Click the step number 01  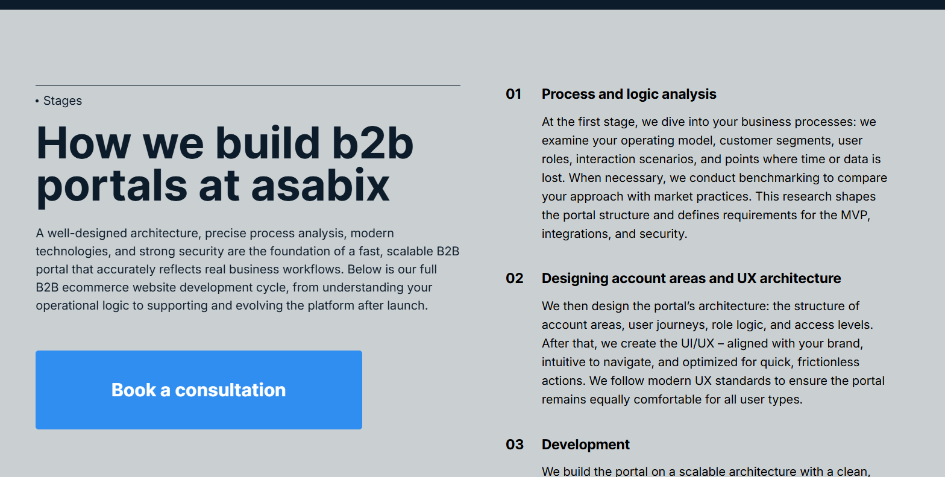pyautogui.click(x=513, y=94)
